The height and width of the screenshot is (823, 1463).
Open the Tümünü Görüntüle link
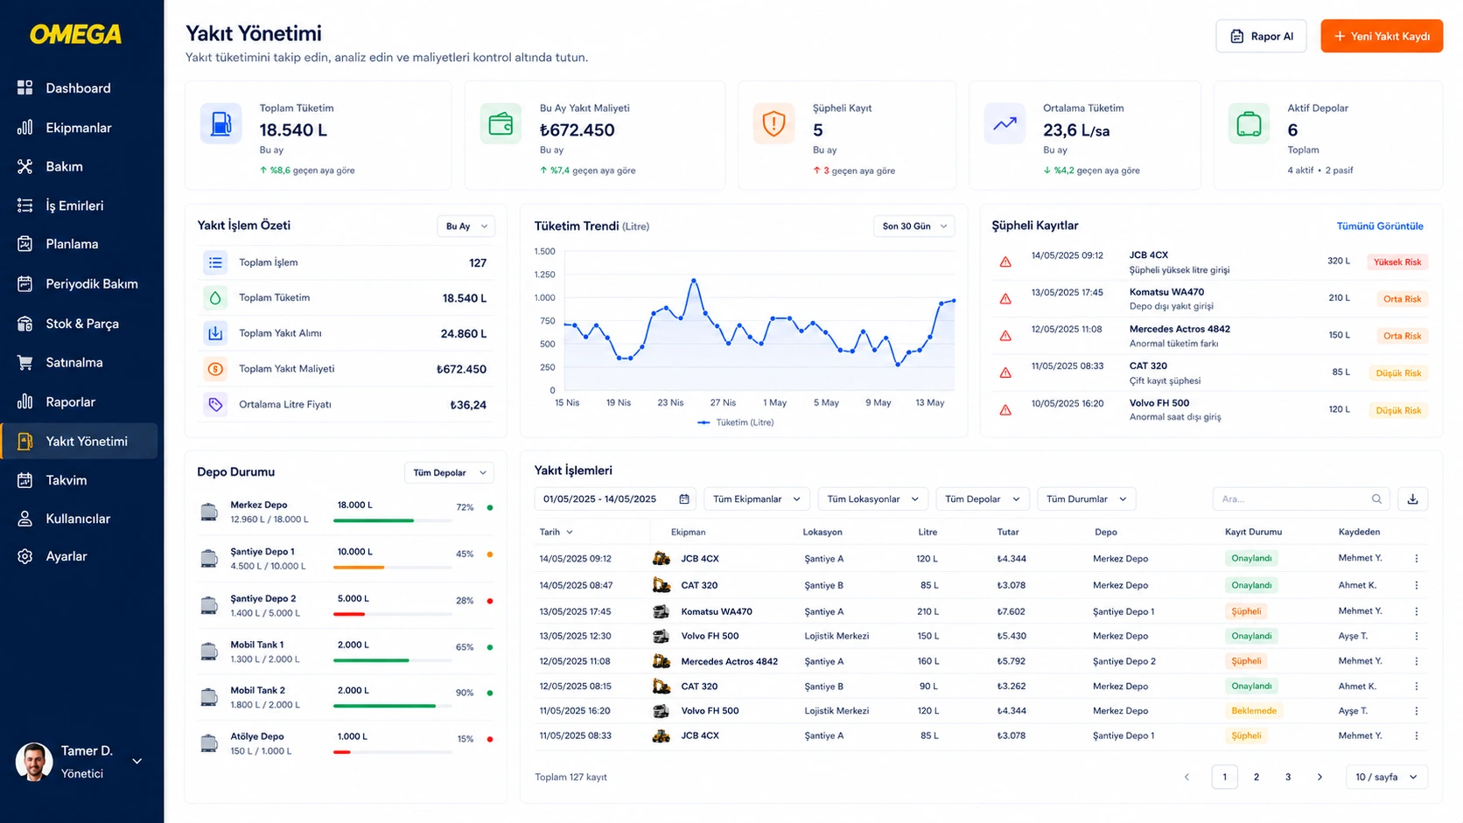click(1380, 226)
